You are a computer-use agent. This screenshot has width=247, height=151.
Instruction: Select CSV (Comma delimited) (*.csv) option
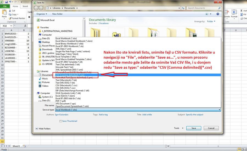coord(70,75)
